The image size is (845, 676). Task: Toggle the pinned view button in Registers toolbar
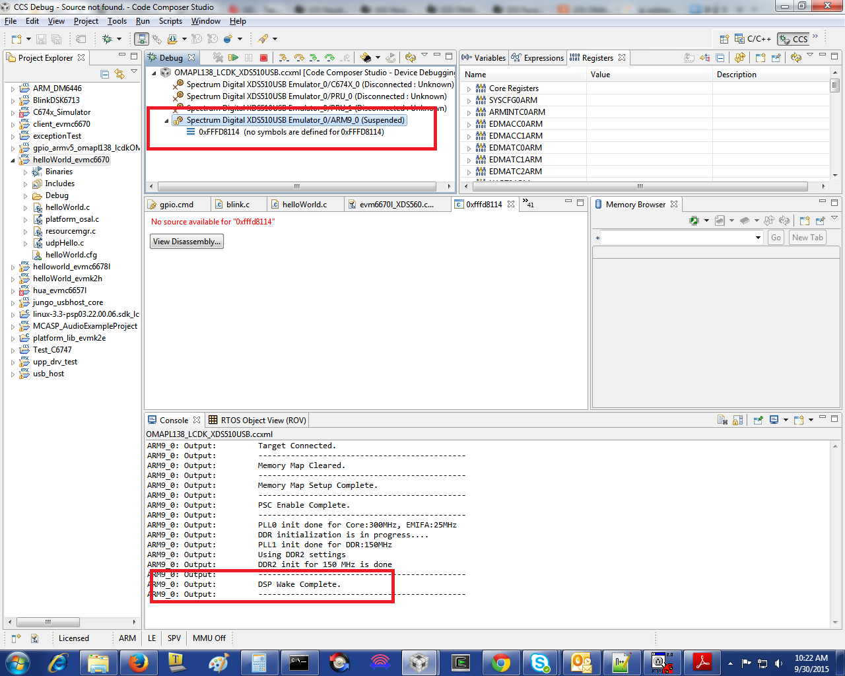pos(776,58)
